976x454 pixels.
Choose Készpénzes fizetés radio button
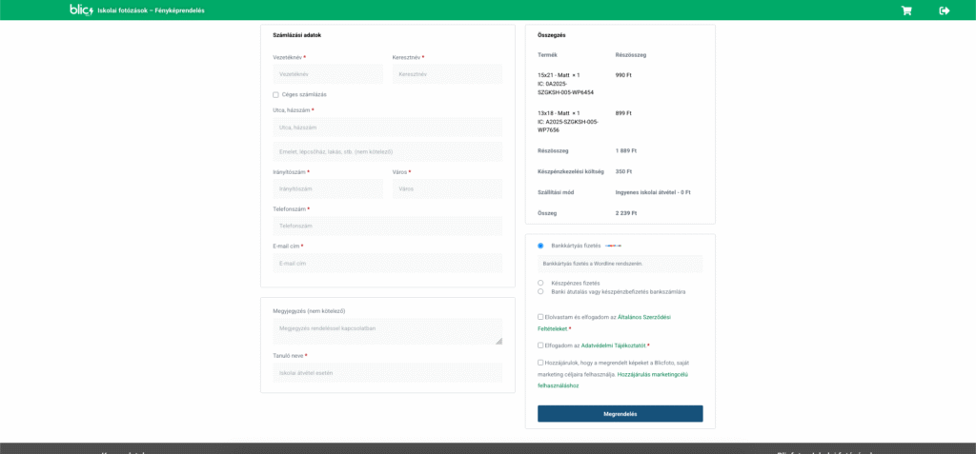coord(540,283)
